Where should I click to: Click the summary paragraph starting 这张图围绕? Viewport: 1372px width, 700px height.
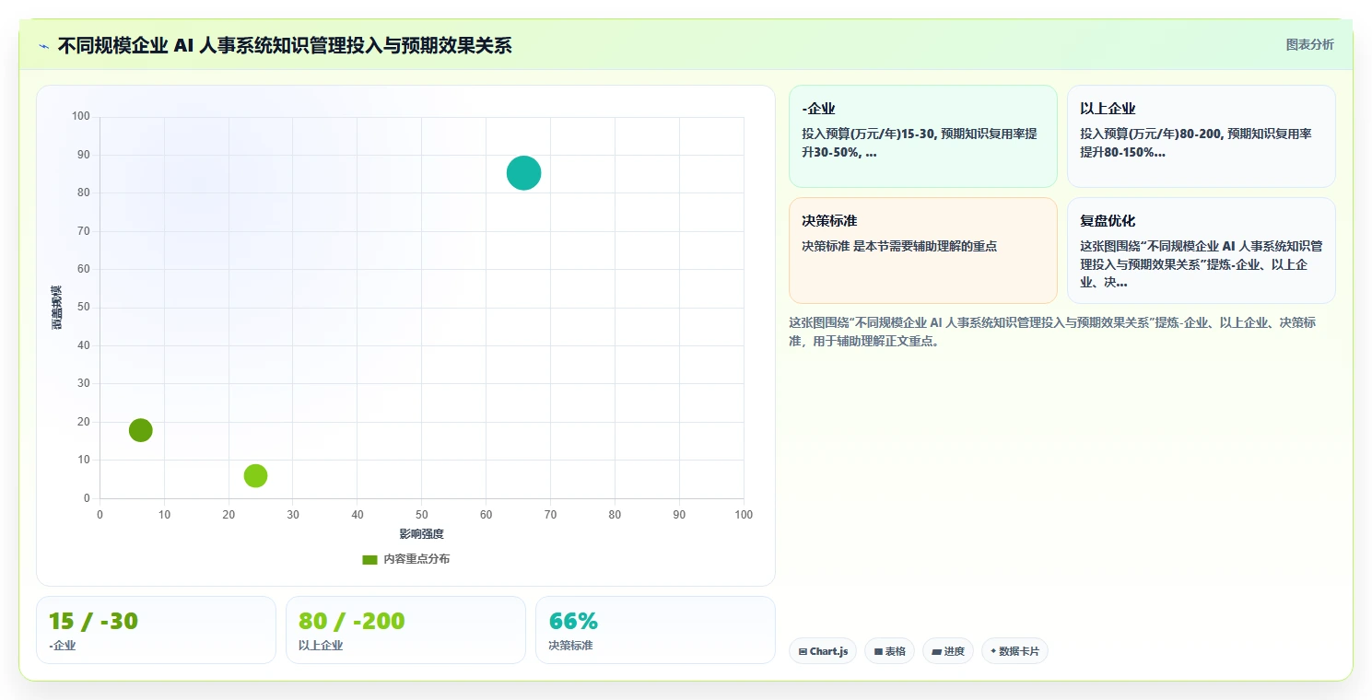(1052, 332)
